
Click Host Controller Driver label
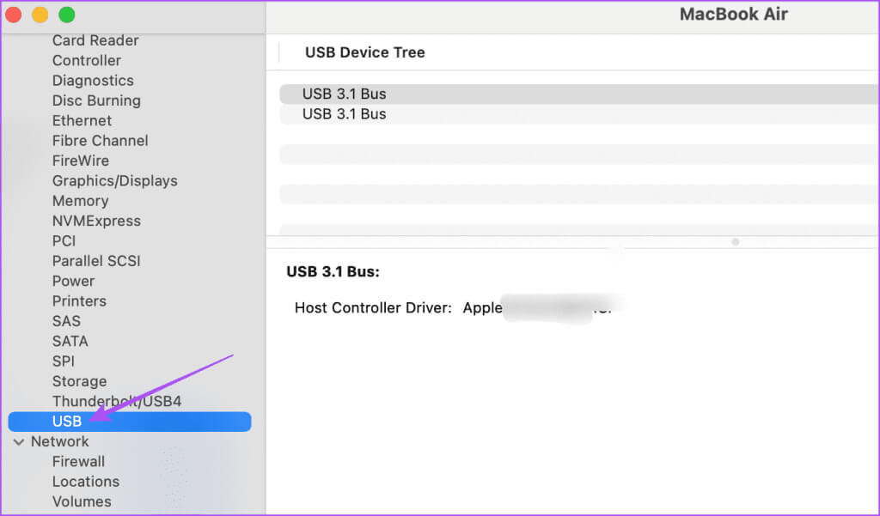click(373, 308)
